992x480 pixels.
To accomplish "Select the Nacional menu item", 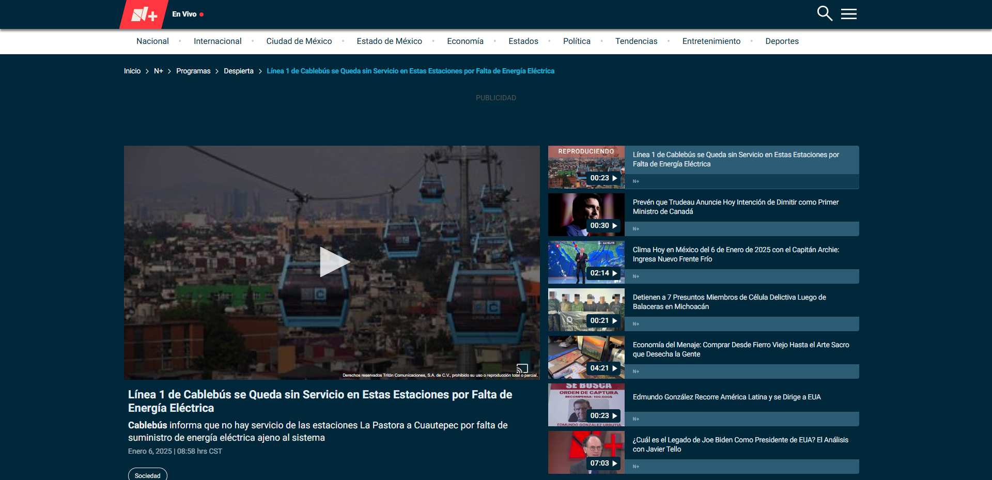I will coord(152,41).
